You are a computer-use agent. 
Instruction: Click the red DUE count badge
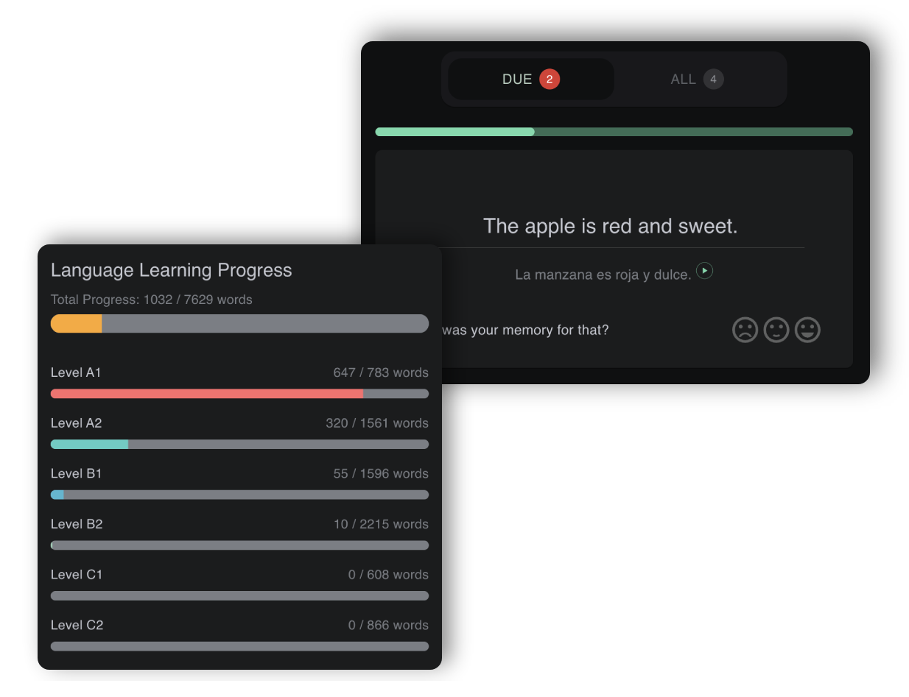pyautogui.click(x=549, y=79)
